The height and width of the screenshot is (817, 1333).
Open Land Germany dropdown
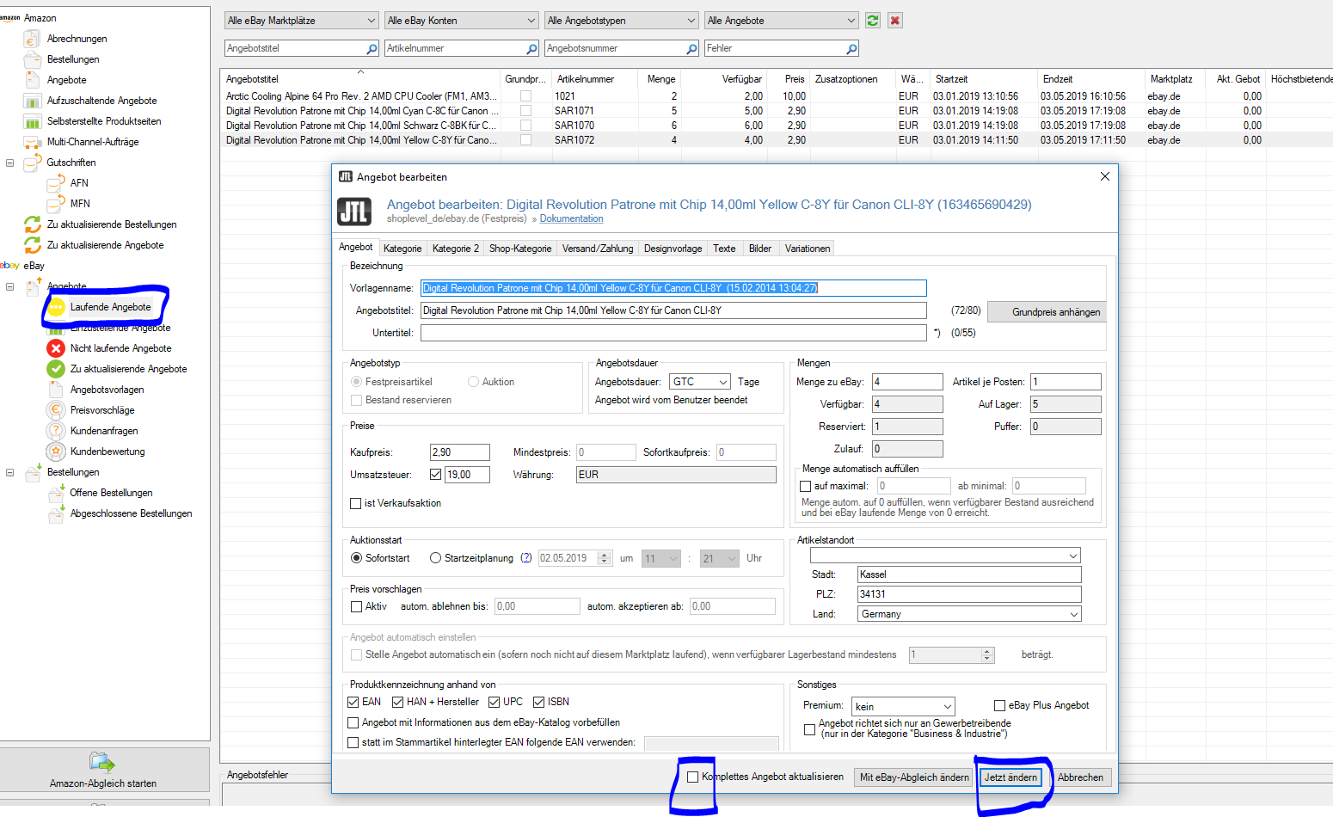click(969, 614)
